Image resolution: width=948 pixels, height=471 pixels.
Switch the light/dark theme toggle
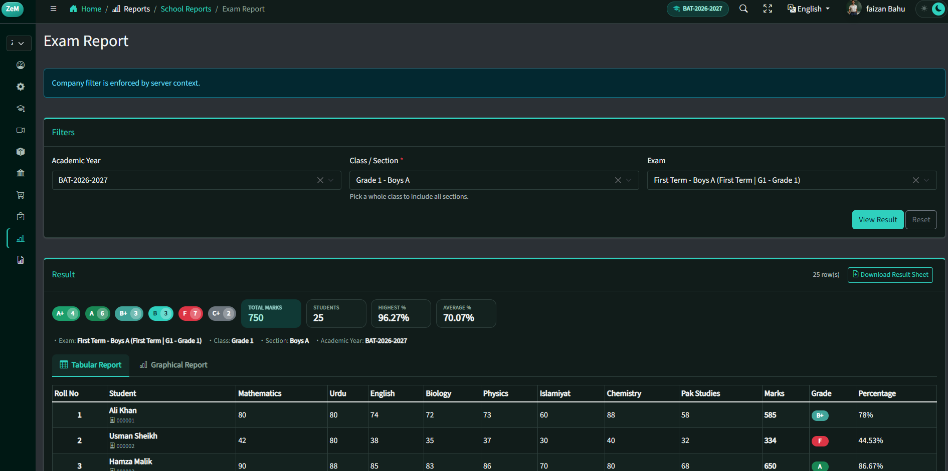[x=931, y=9]
